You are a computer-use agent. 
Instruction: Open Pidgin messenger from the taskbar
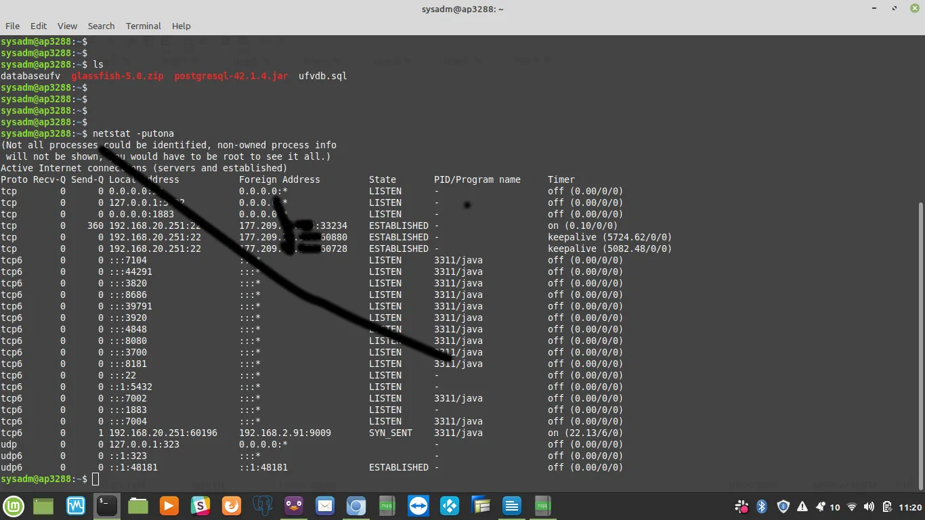(294, 506)
